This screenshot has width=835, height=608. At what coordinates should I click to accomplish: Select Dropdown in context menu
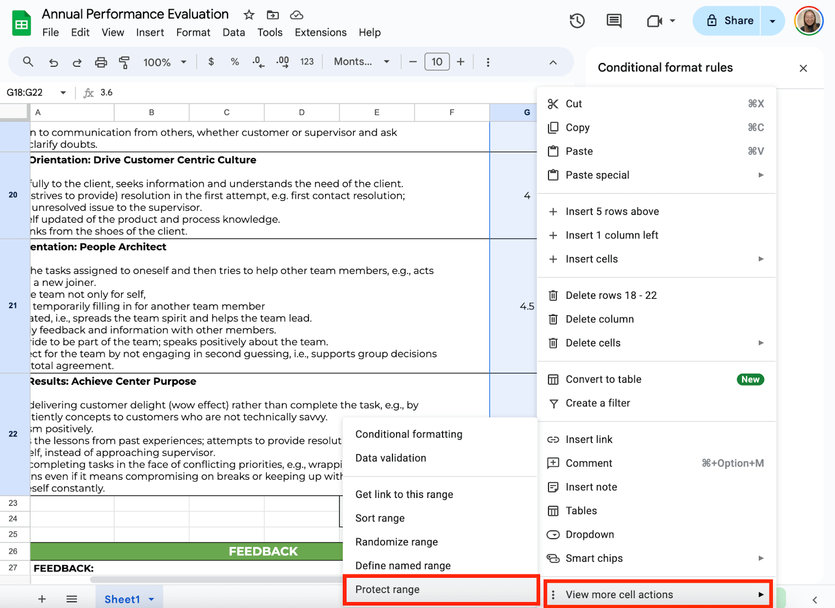point(656,535)
